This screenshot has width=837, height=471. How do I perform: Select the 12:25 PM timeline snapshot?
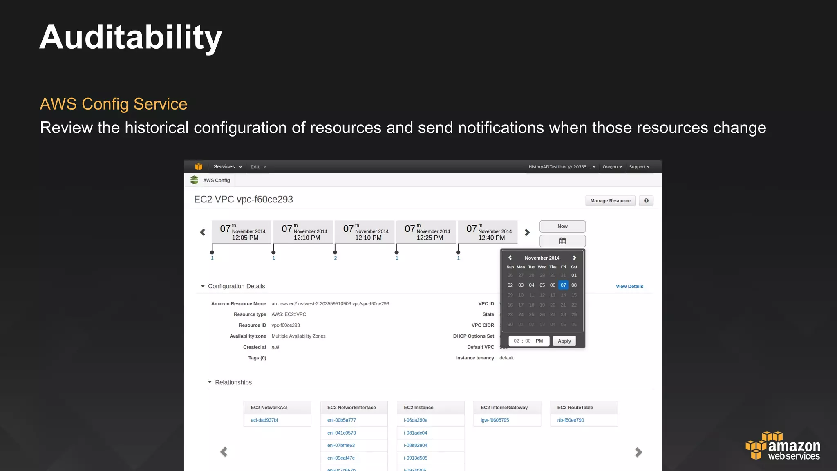[426, 232]
